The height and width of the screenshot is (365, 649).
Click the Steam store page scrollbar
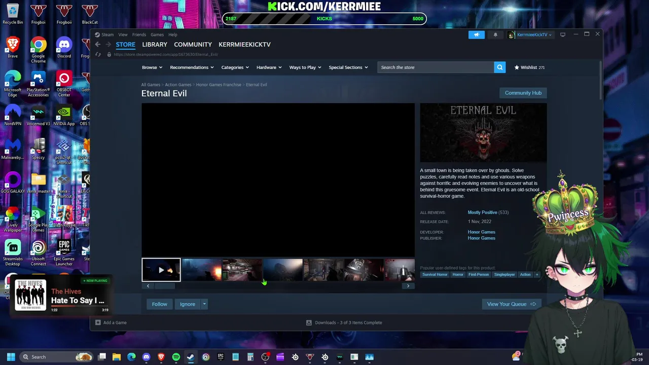click(601, 81)
